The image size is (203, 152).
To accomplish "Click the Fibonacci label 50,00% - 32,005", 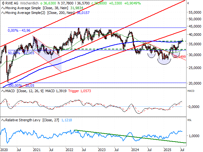I will 21,53.
